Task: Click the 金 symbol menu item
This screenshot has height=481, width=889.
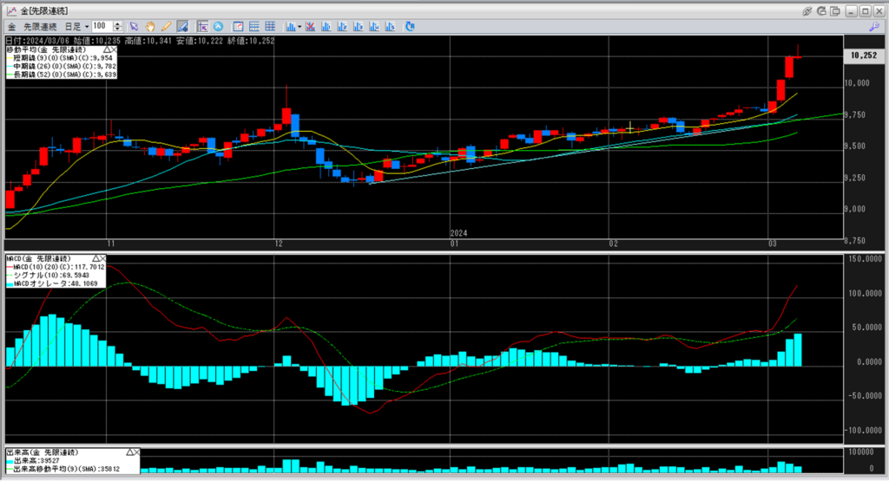Action: click(11, 26)
